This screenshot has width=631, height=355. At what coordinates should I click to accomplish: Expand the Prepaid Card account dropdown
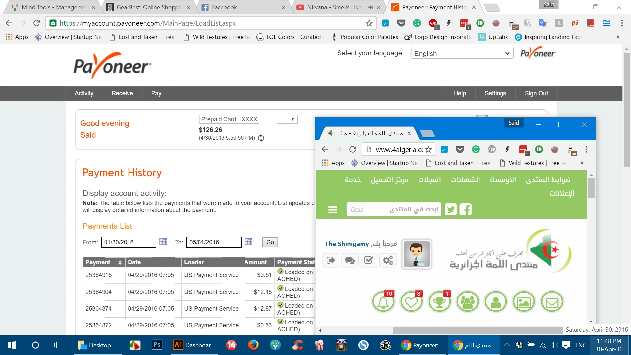292,119
